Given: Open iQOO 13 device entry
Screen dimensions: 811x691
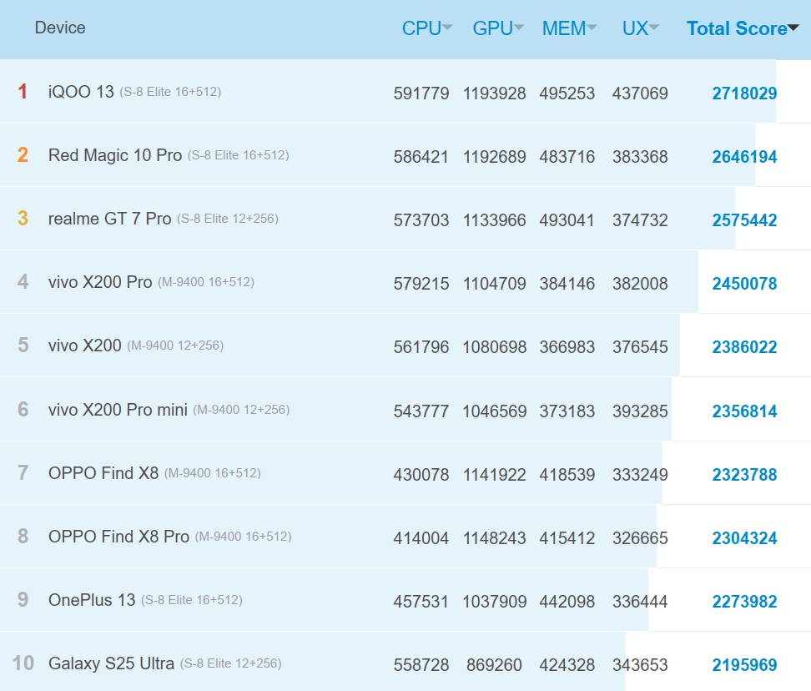Looking at the screenshot, I should click(81, 92).
